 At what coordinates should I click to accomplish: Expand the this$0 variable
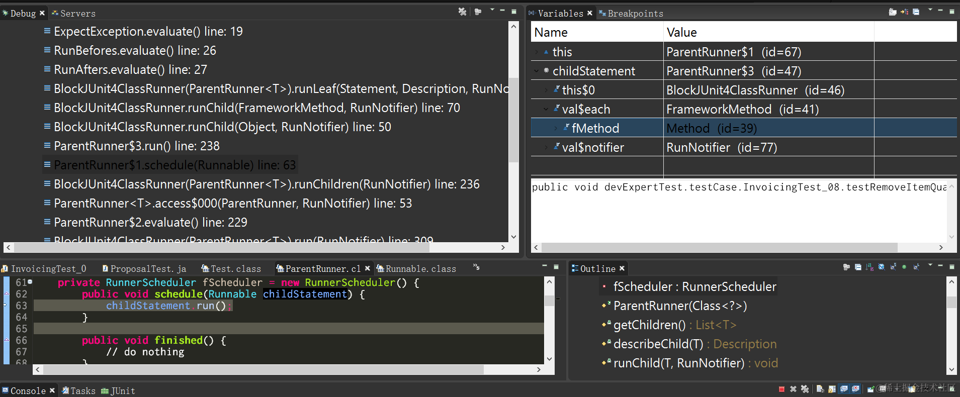[x=546, y=90]
